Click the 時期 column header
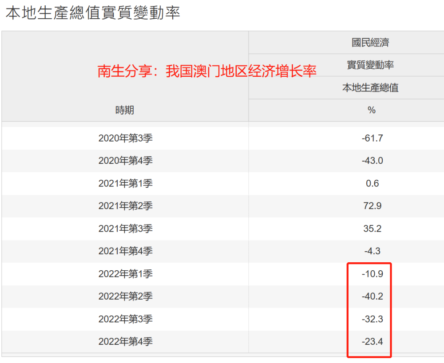The image size is (444, 363). point(125,110)
